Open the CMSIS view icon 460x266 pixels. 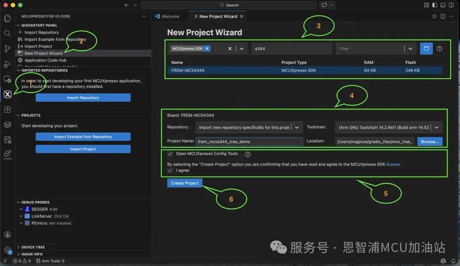[x=7, y=155]
